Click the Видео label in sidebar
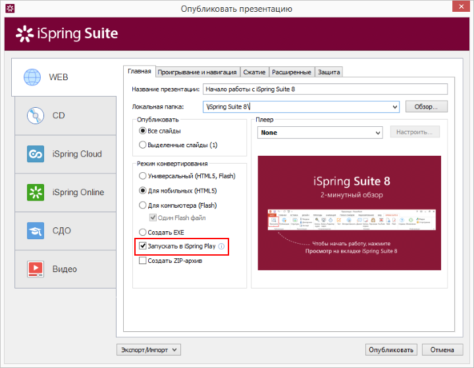The image size is (474, 368). 65,269
